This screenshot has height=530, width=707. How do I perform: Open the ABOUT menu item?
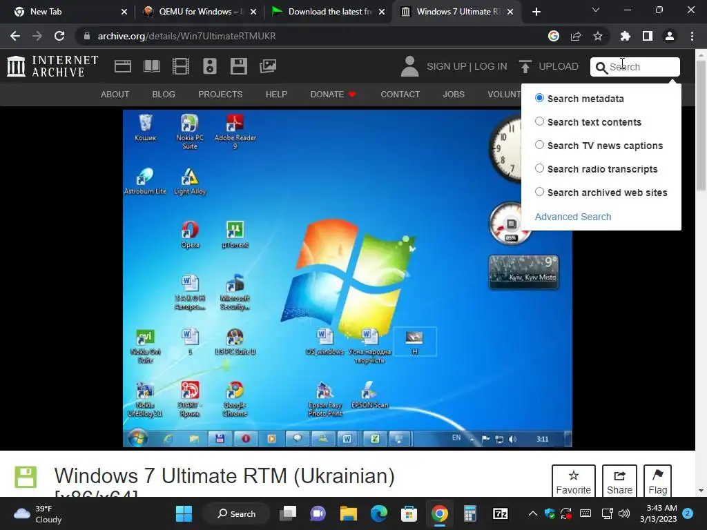point(115,94)
